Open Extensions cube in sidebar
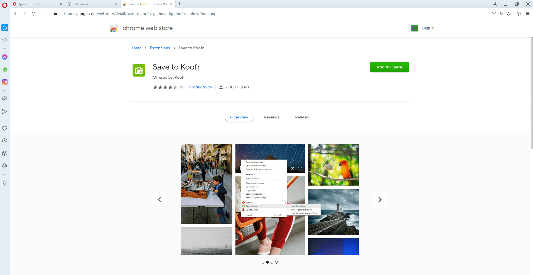Viewport: 533px width, 275px height. tap(5, 153)
